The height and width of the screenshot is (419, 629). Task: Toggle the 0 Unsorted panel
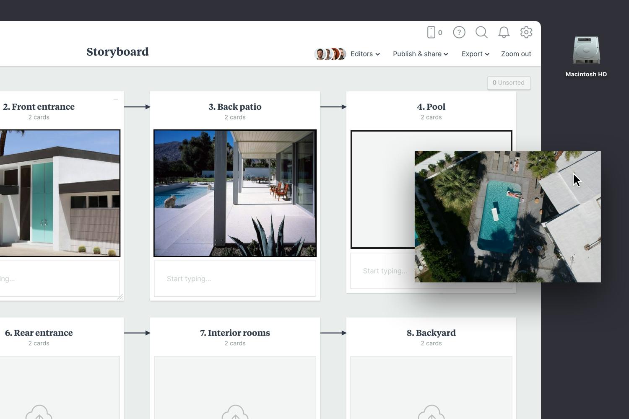point(509,83)
